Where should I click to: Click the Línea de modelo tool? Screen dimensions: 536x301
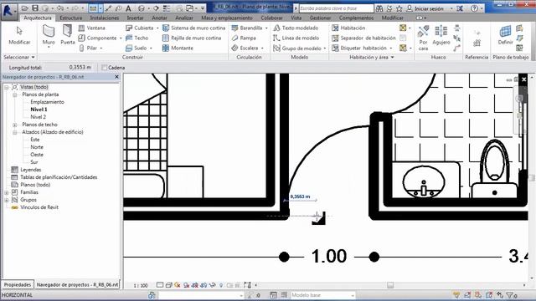click(296, 38)
